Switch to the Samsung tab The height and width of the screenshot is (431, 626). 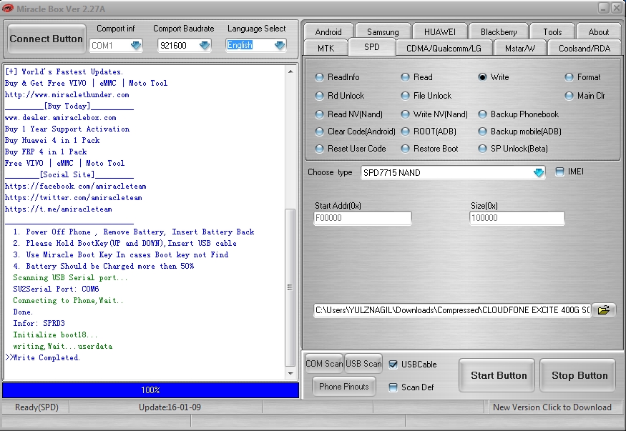[x=383, y=32]
